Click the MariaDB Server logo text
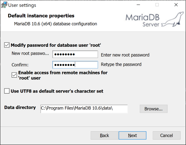 [142, 20]
